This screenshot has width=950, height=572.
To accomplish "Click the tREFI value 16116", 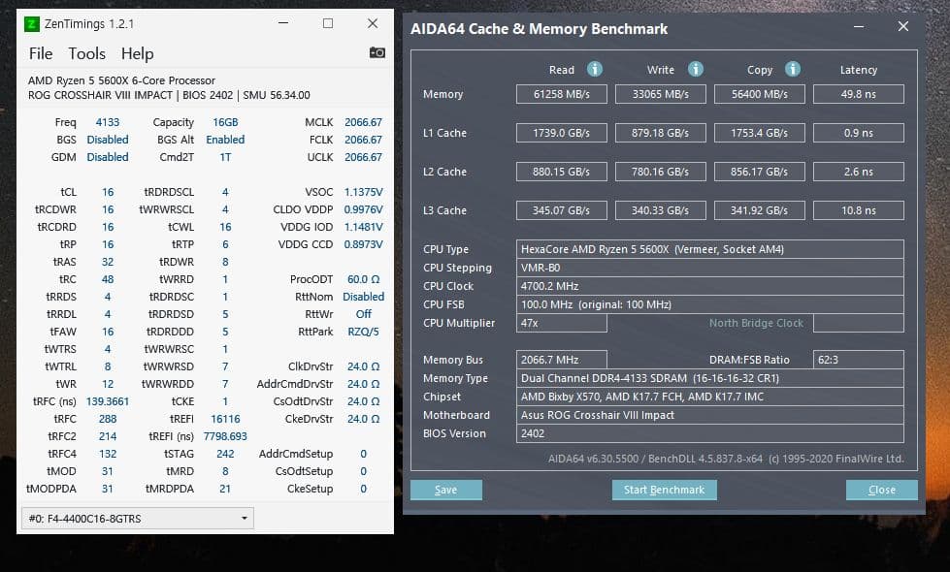I will (225, 419).
